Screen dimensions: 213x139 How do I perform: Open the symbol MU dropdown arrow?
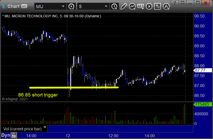point(63,6)
